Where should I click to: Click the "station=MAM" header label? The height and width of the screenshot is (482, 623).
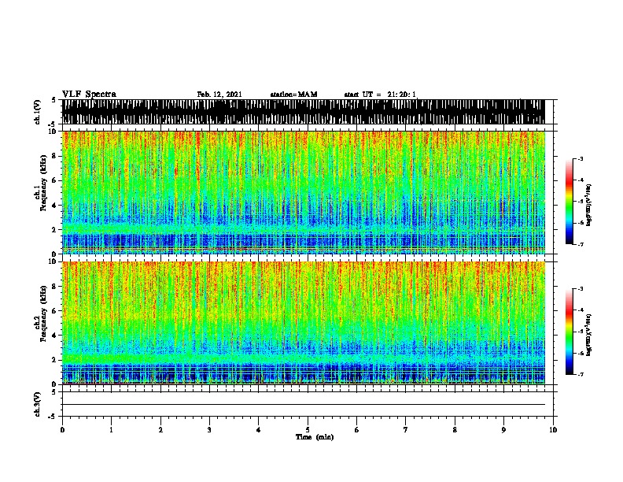[x=294, y=95]
